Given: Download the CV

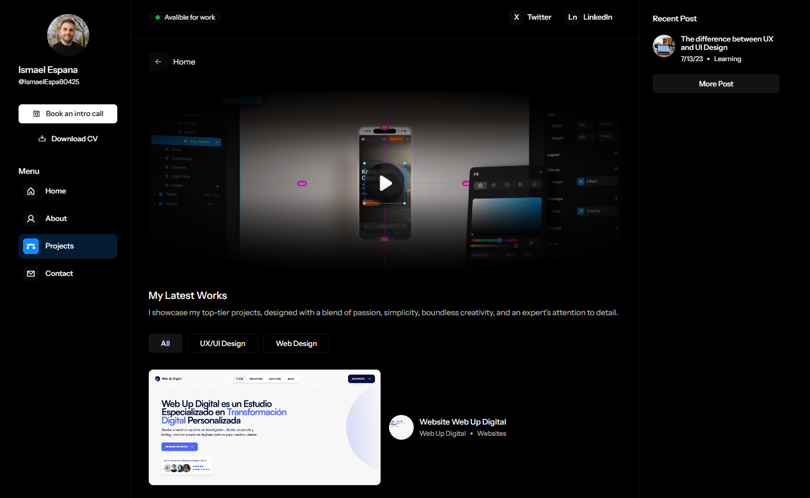Looking at the screenshot, I should 68,139.
